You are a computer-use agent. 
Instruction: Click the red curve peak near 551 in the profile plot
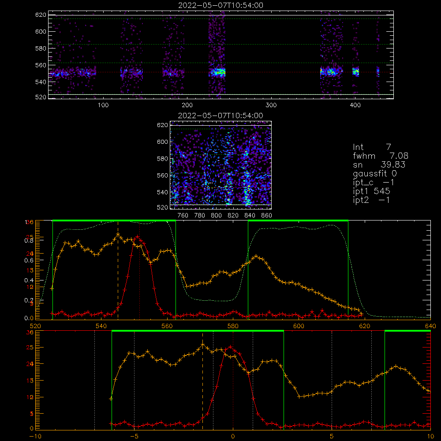[137, 237]
